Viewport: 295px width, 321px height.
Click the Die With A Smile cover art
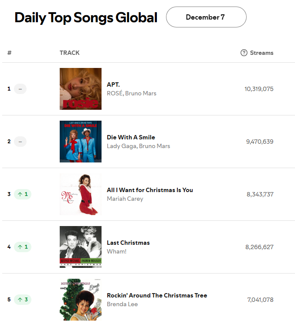(x=81, y=142)
